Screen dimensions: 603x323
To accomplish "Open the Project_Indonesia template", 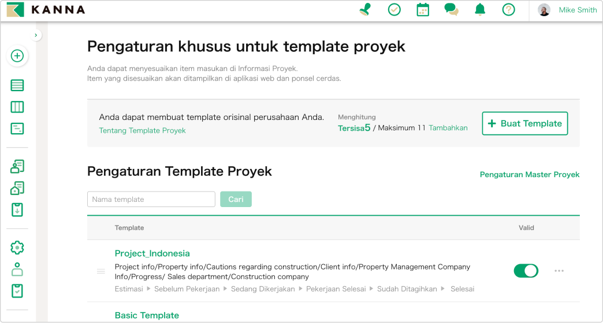I will pyautogui.click(x=152, y=253).
